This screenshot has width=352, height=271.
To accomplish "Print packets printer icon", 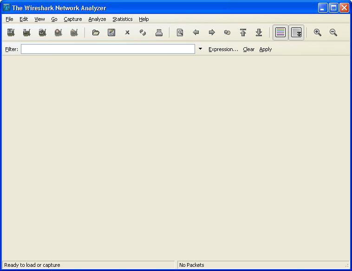I will click(x=159, y=32).
